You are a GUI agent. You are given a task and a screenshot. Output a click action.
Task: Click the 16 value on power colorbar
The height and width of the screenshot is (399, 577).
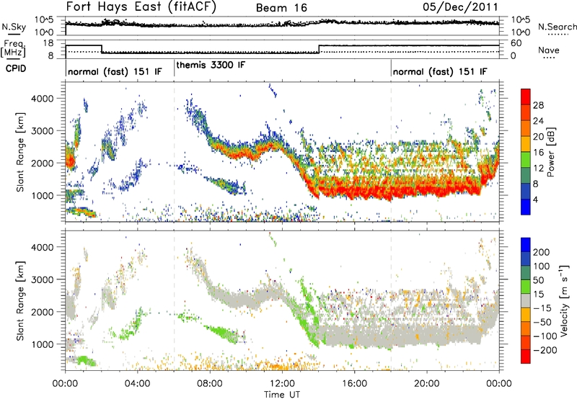(x=538, y=153)
